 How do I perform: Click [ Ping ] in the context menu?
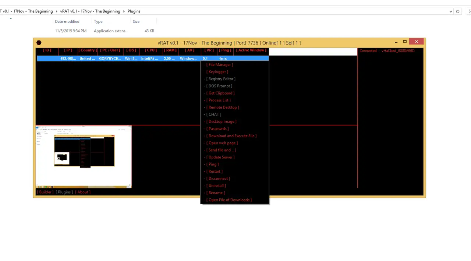pyautogui.click(x=212, y=164)
